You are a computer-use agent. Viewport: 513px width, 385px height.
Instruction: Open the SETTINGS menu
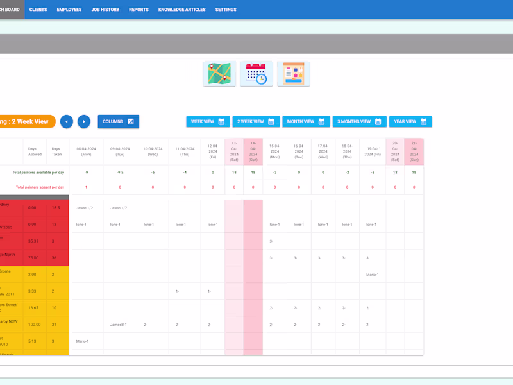click(226, 10)
